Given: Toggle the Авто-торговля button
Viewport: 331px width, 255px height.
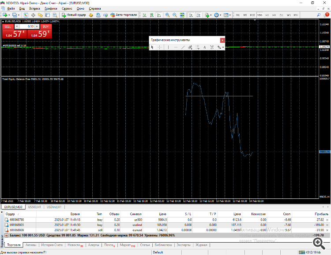Looking at the screenshot, I should click(x=124, y=15).
